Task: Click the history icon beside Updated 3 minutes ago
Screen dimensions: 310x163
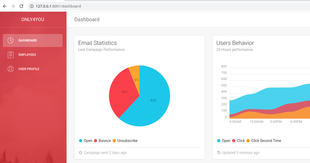Action: click(219, 153)
